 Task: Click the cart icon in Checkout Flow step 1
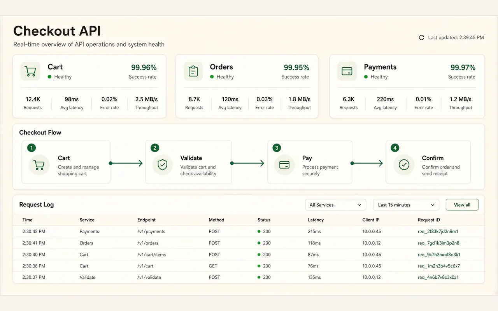click(x=39, y=165)
